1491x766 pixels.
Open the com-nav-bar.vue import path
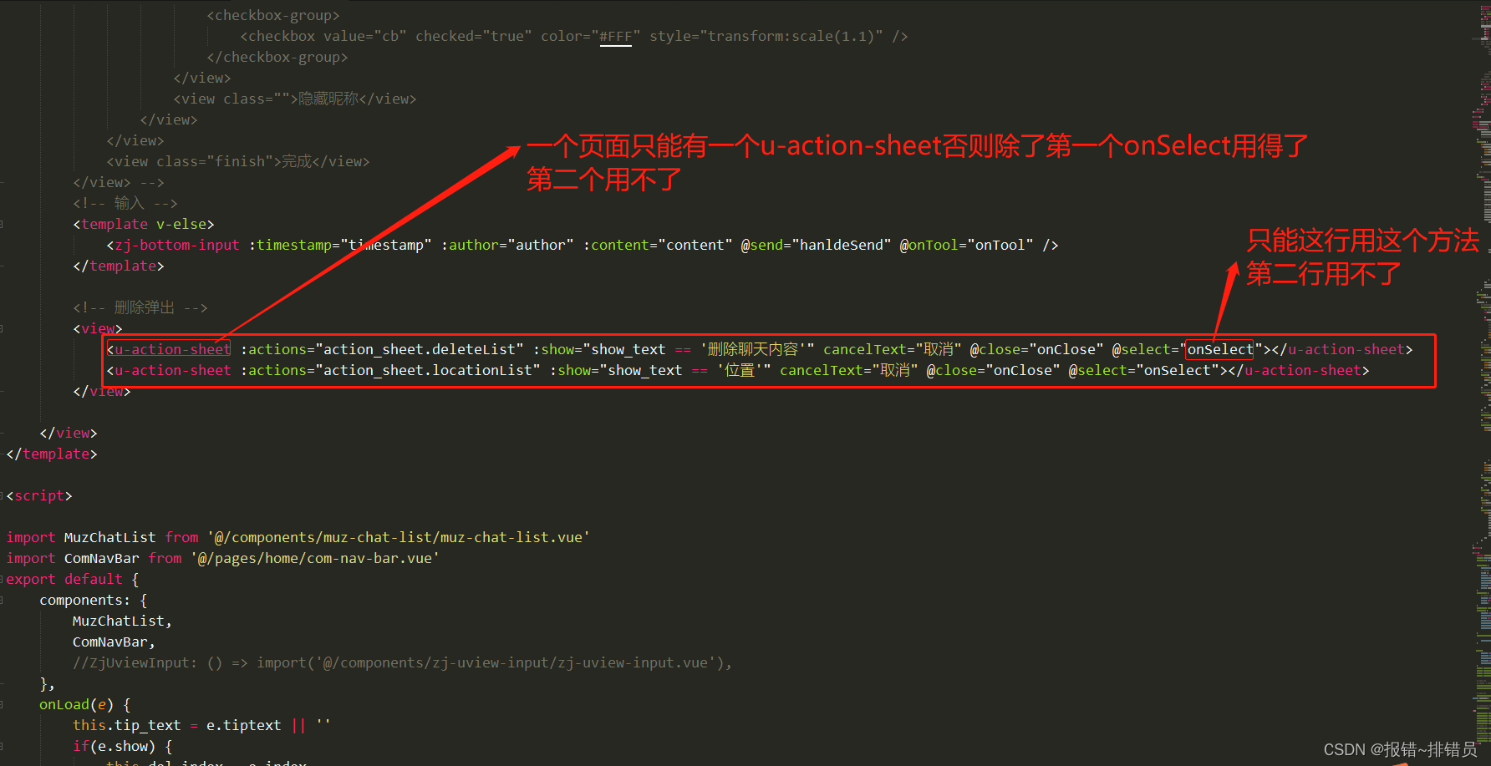(316, 558)
